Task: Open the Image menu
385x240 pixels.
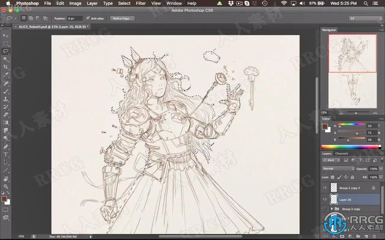Action: coord(75,3)
